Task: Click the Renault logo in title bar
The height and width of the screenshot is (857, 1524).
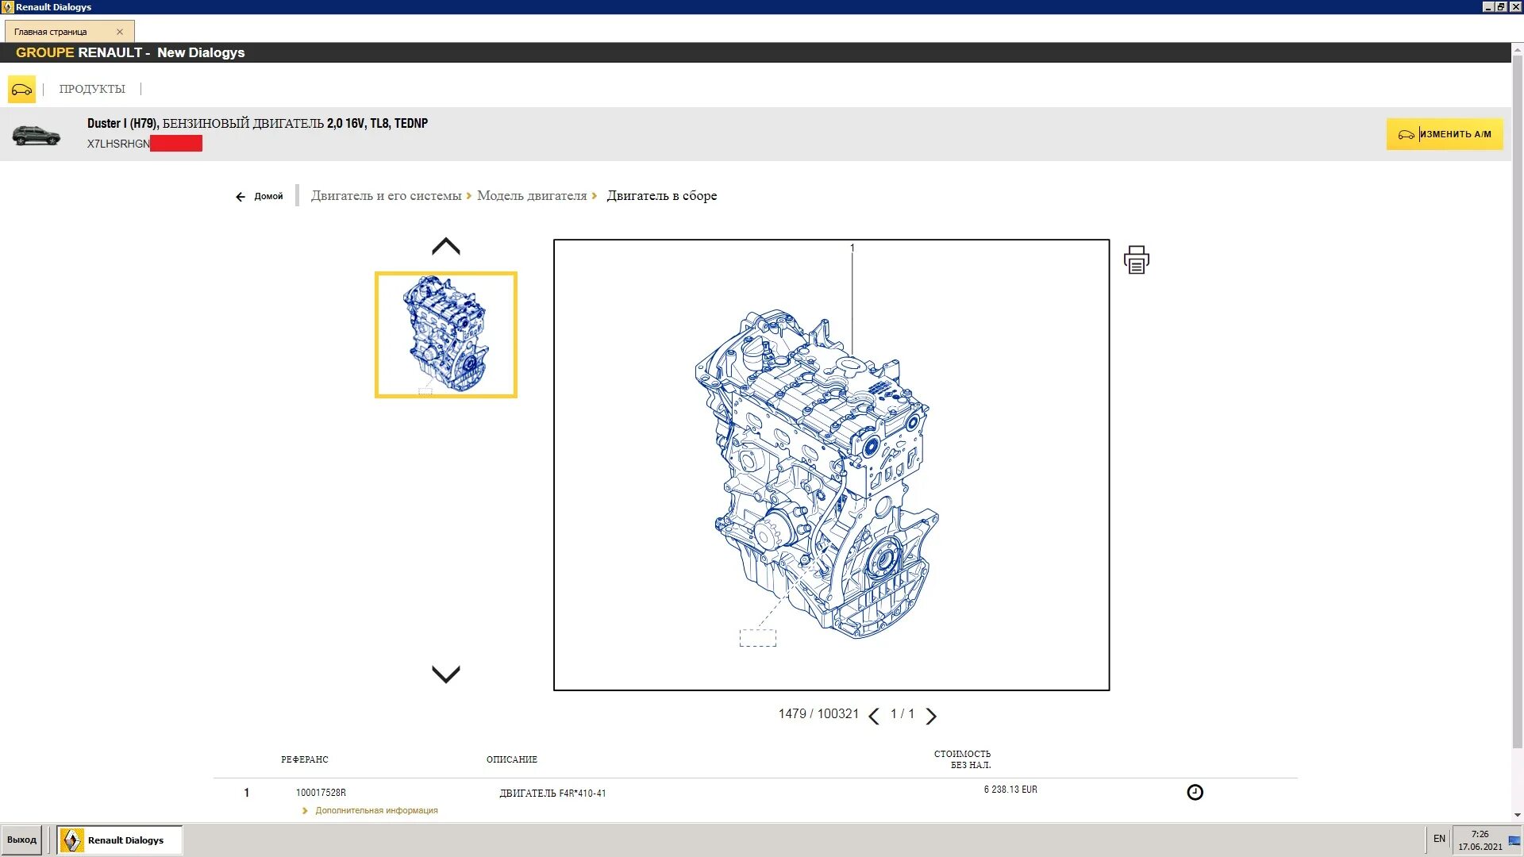Action: click(7, 7)
